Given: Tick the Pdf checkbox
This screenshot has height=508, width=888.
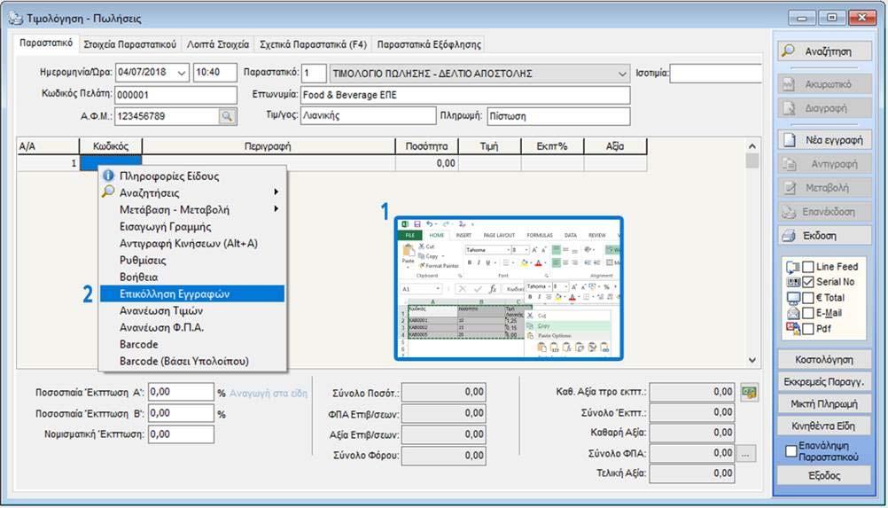Looking at the screenshot, I should coord(808,329).
